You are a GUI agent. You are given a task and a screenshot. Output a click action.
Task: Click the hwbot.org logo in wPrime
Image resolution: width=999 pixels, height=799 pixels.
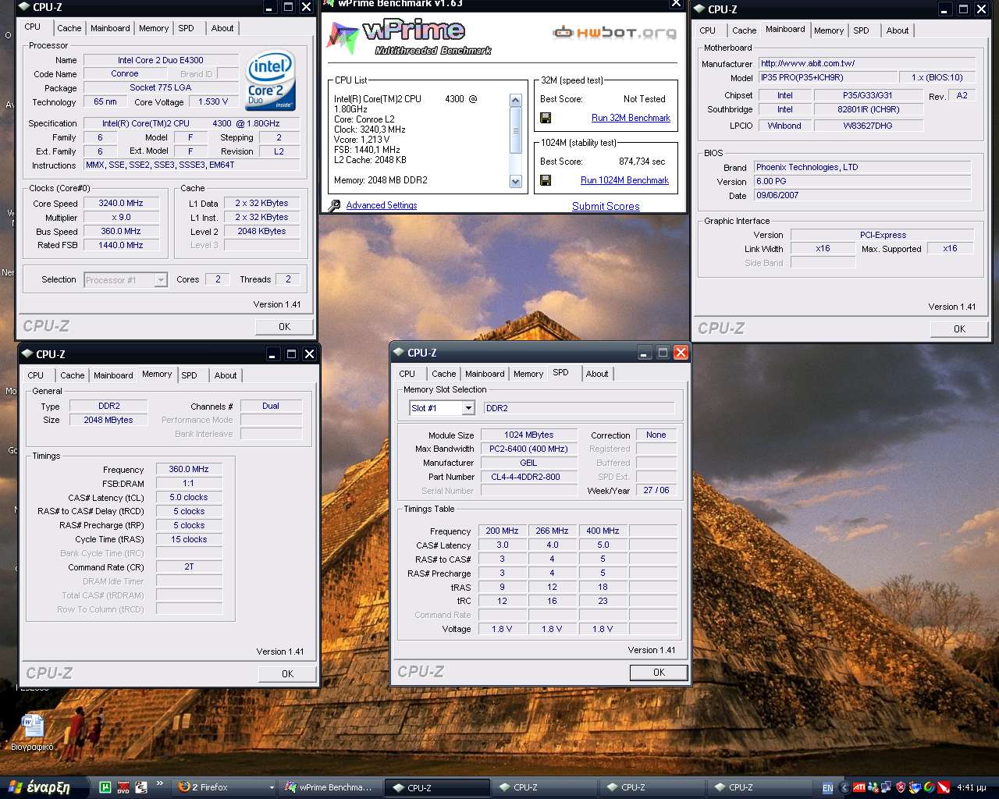click(x=614, y=33)
